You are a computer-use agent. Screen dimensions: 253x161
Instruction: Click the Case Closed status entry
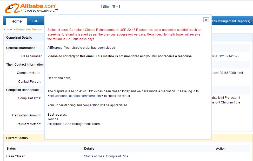[x=16, y=156]
